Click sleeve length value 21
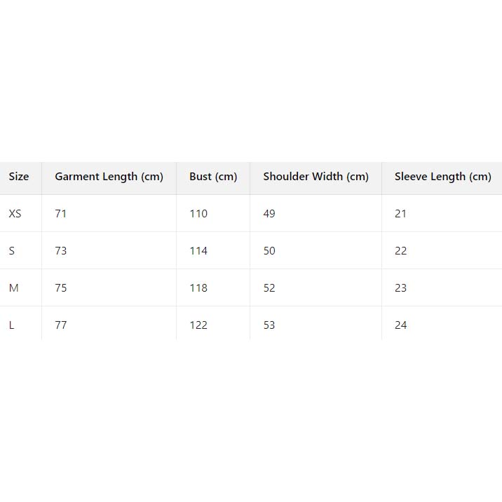The image size is (502, 502). pyautogui.click(x=400, y=214)
